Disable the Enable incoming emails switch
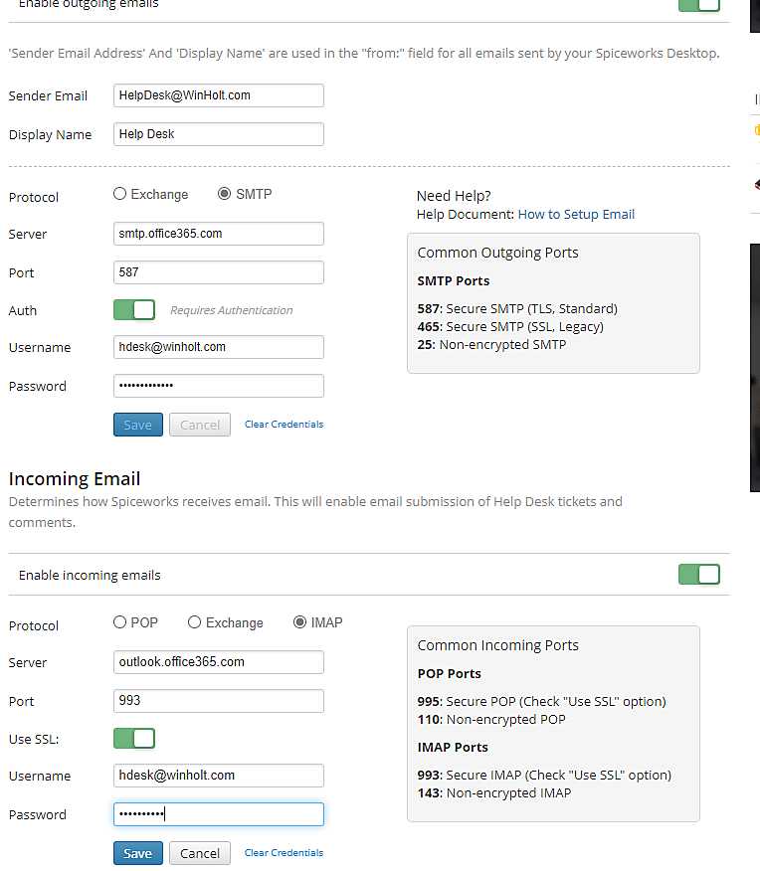This screenshot has width=760, height=871. click(699, 574)
